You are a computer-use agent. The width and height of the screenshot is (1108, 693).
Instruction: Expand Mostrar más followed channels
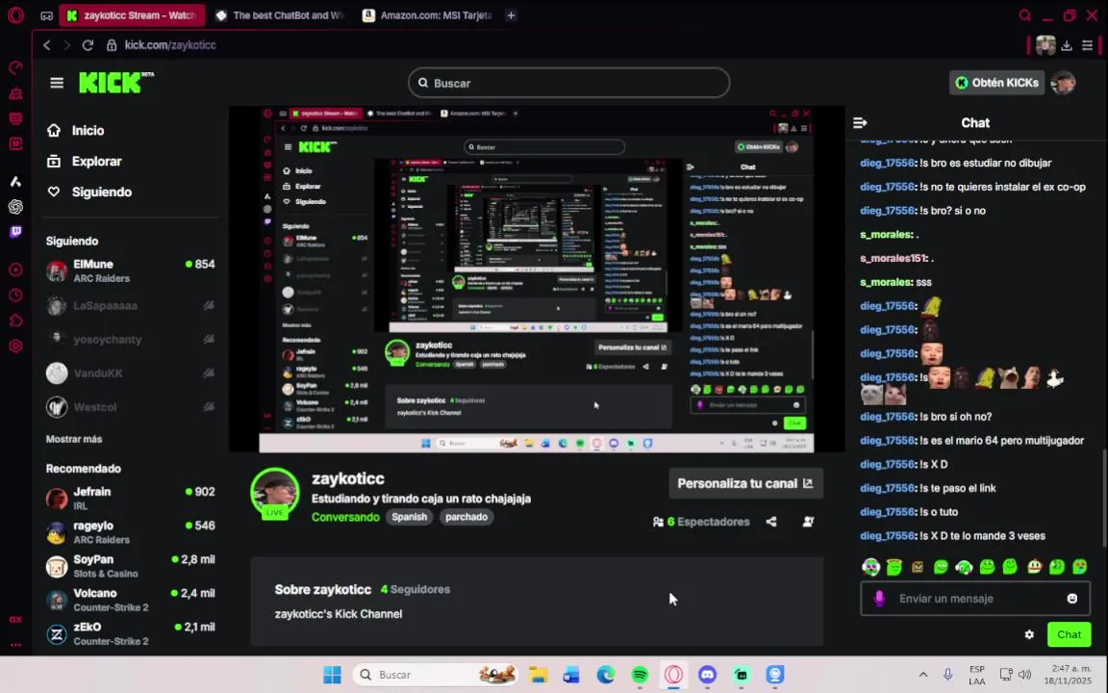point(74,439)
